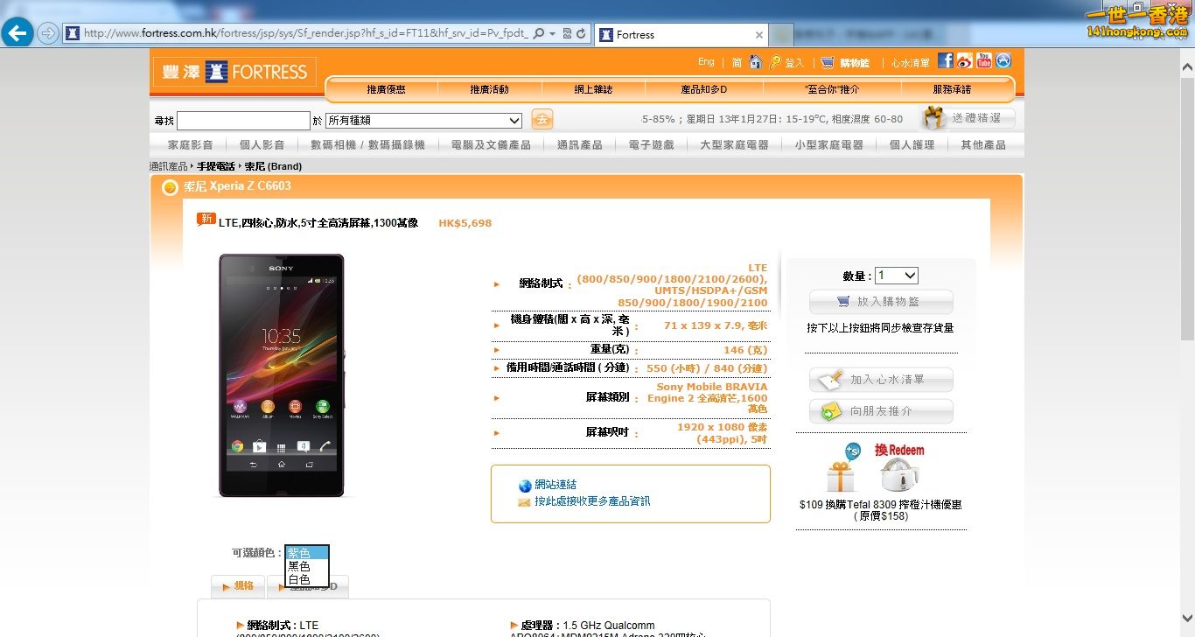This screenshot has height=637, width=1195.
Task: Click the 放入購物籃 add-to-cart button
Action: click(x=881, y=302)
